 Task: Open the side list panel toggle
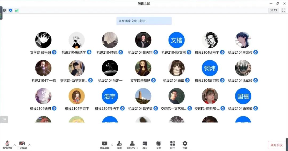click(x=4, y=120)
